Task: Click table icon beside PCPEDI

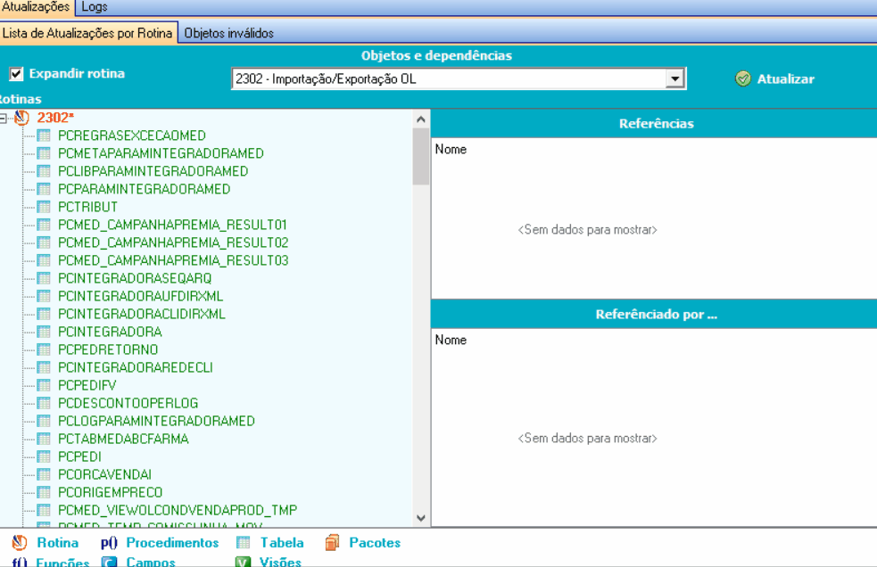Action: [x=44, y=456]
